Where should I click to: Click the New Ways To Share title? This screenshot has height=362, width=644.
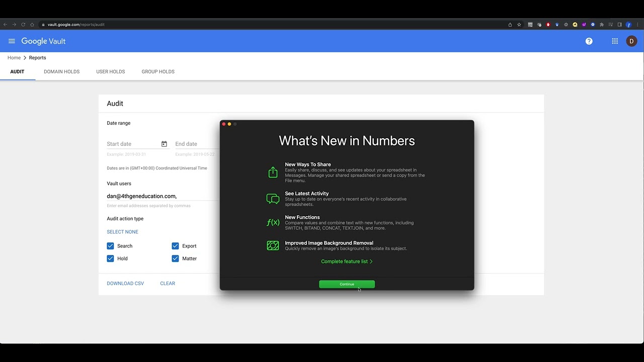tap(308, 164)
